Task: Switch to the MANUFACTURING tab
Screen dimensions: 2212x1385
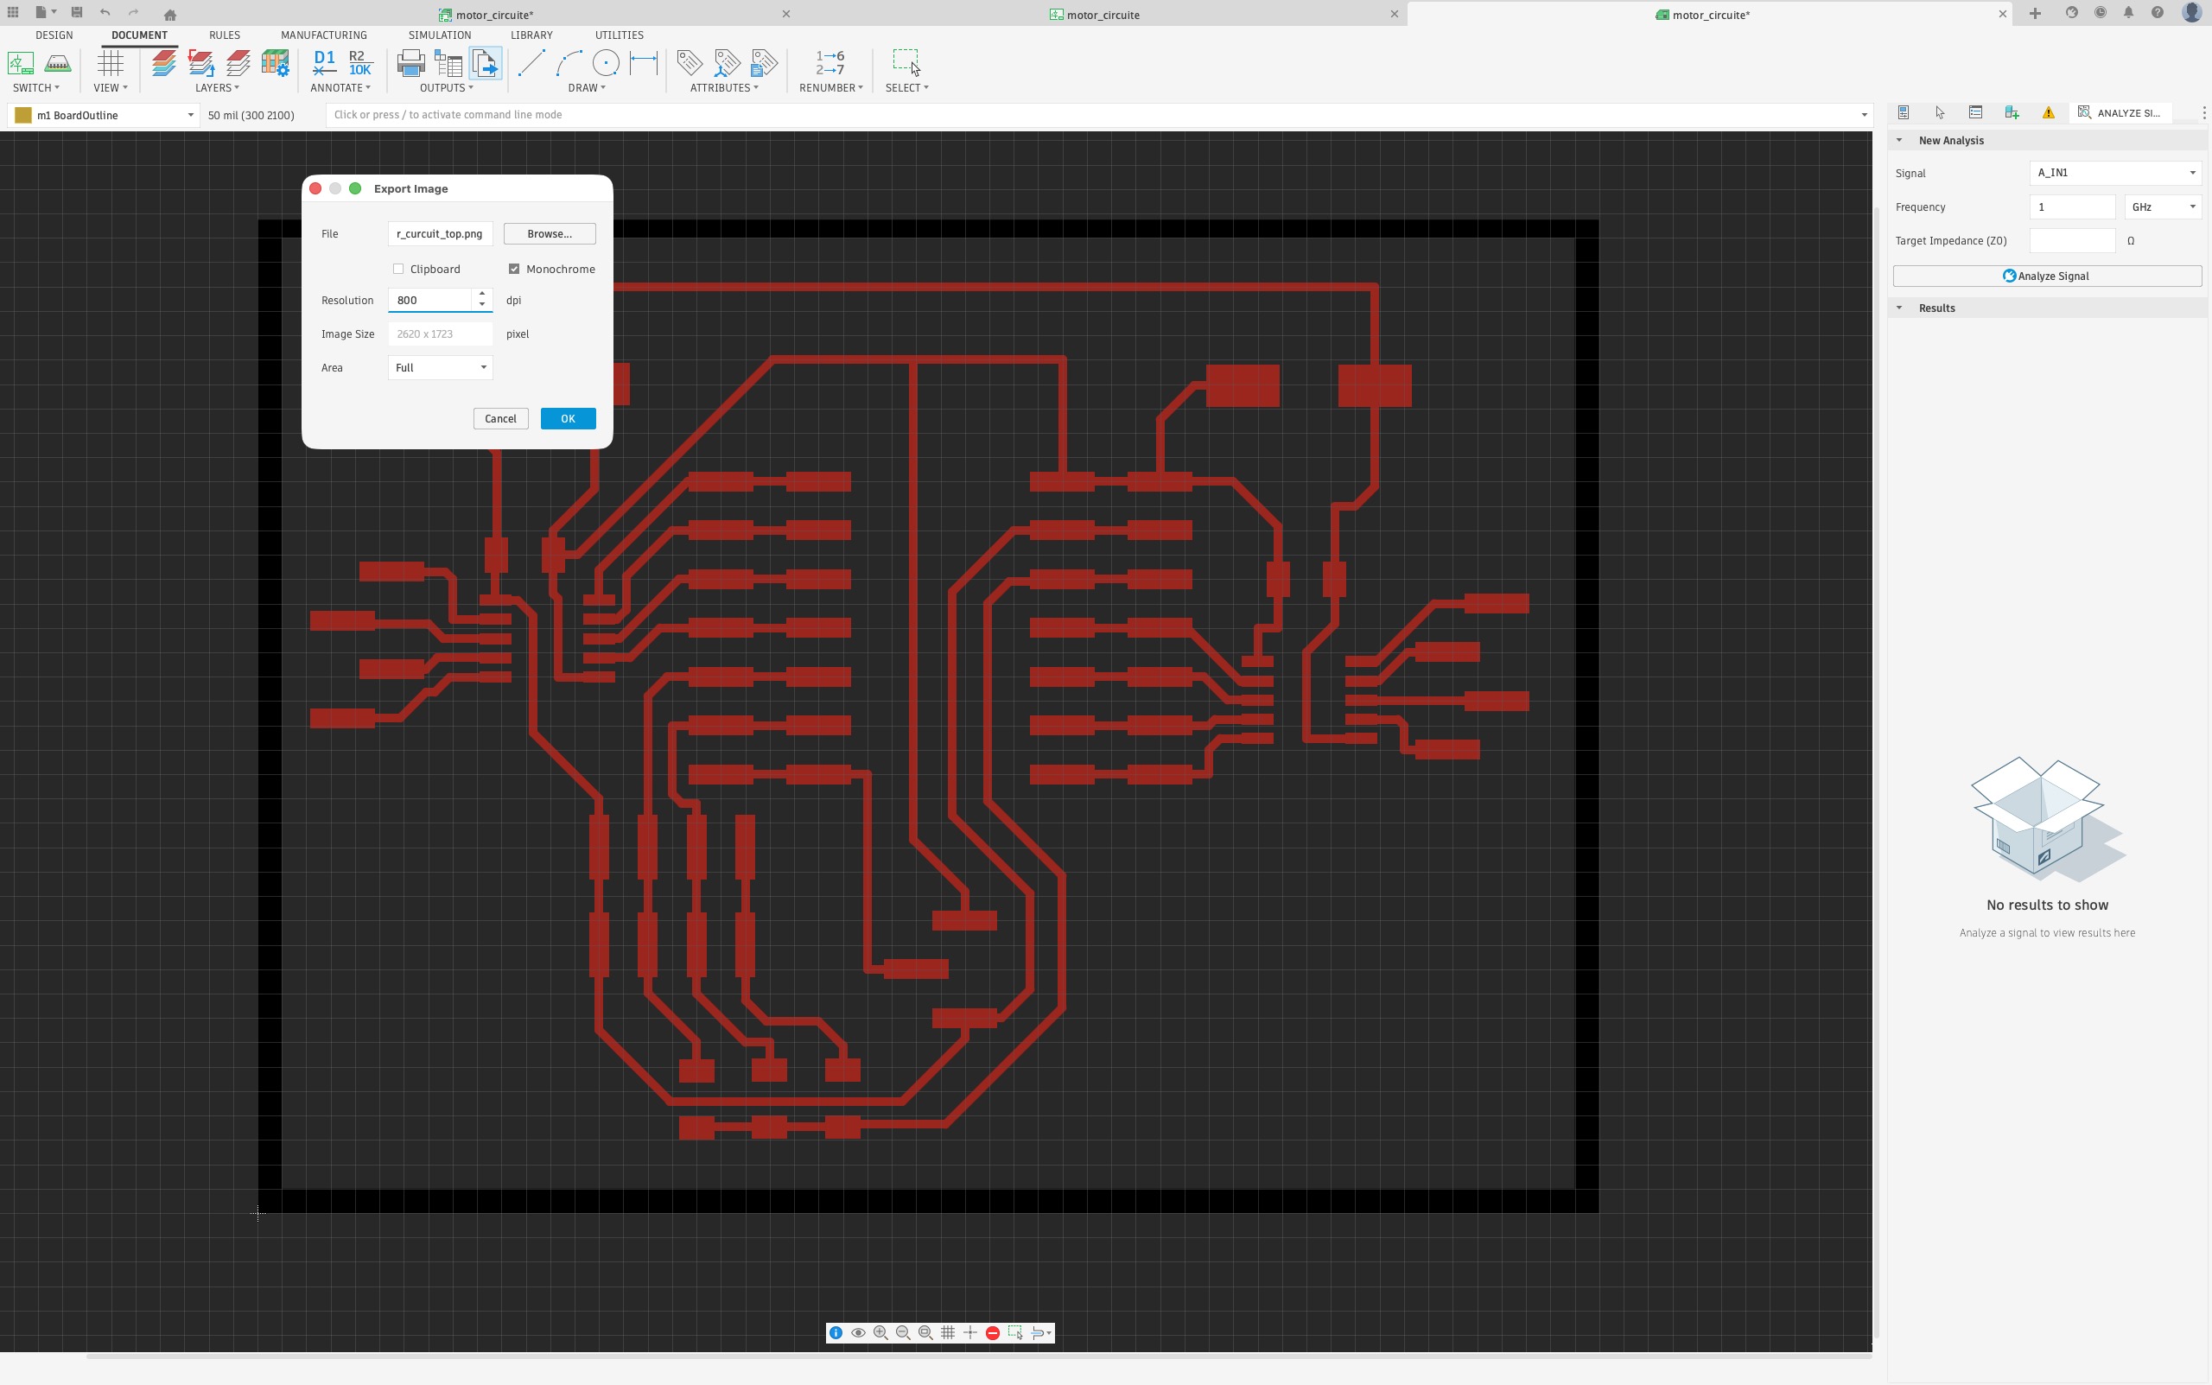Action: pyautogui.click(x=324, y=35)
